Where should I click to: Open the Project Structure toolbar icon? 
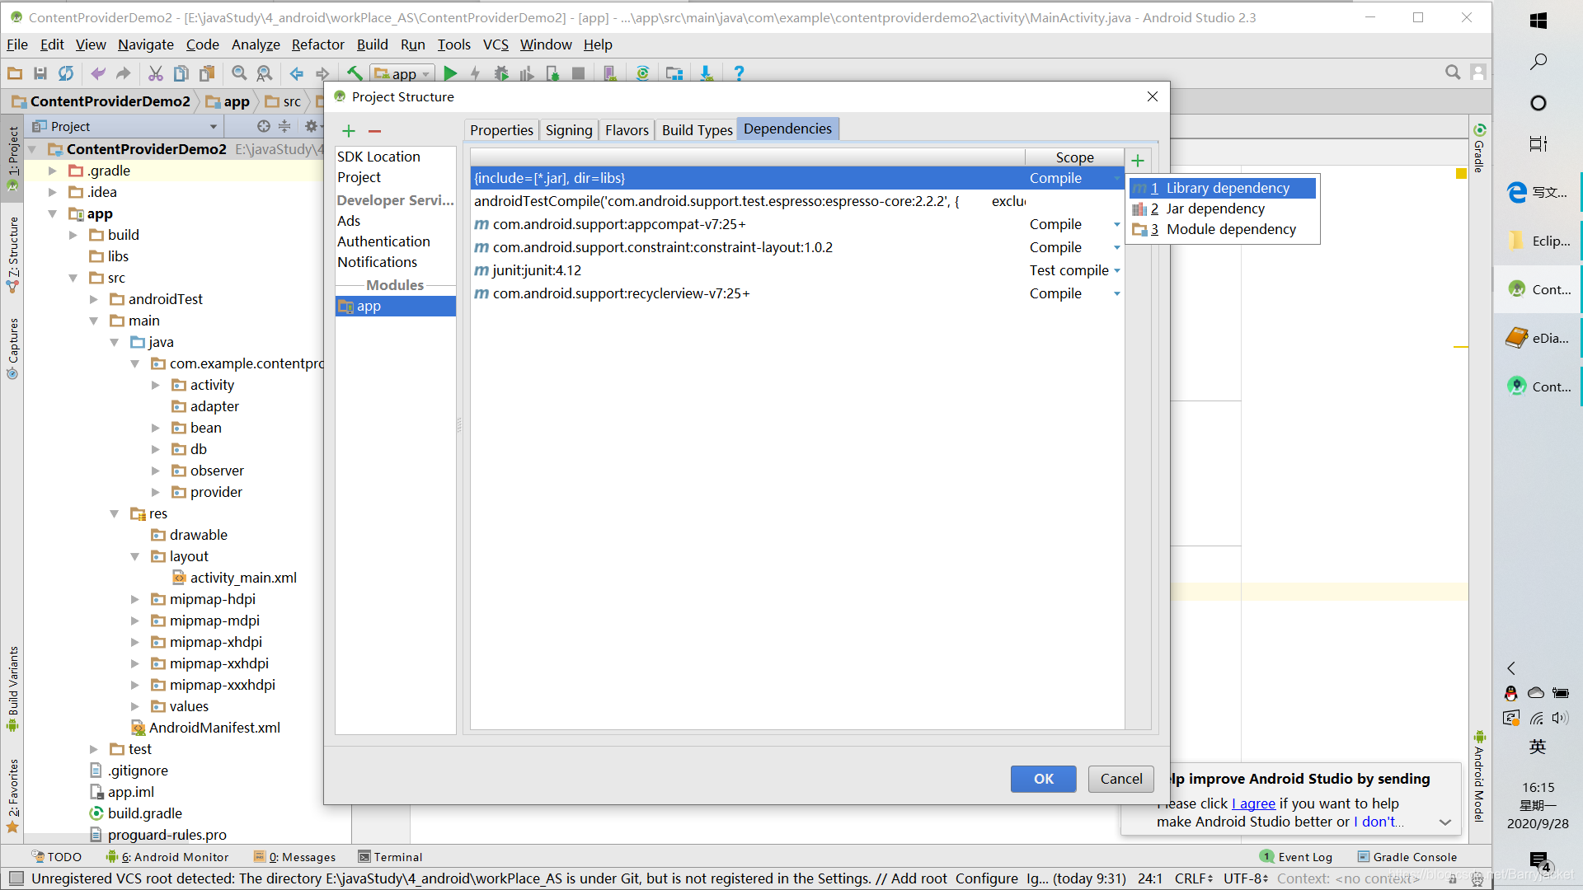point(674,73)
